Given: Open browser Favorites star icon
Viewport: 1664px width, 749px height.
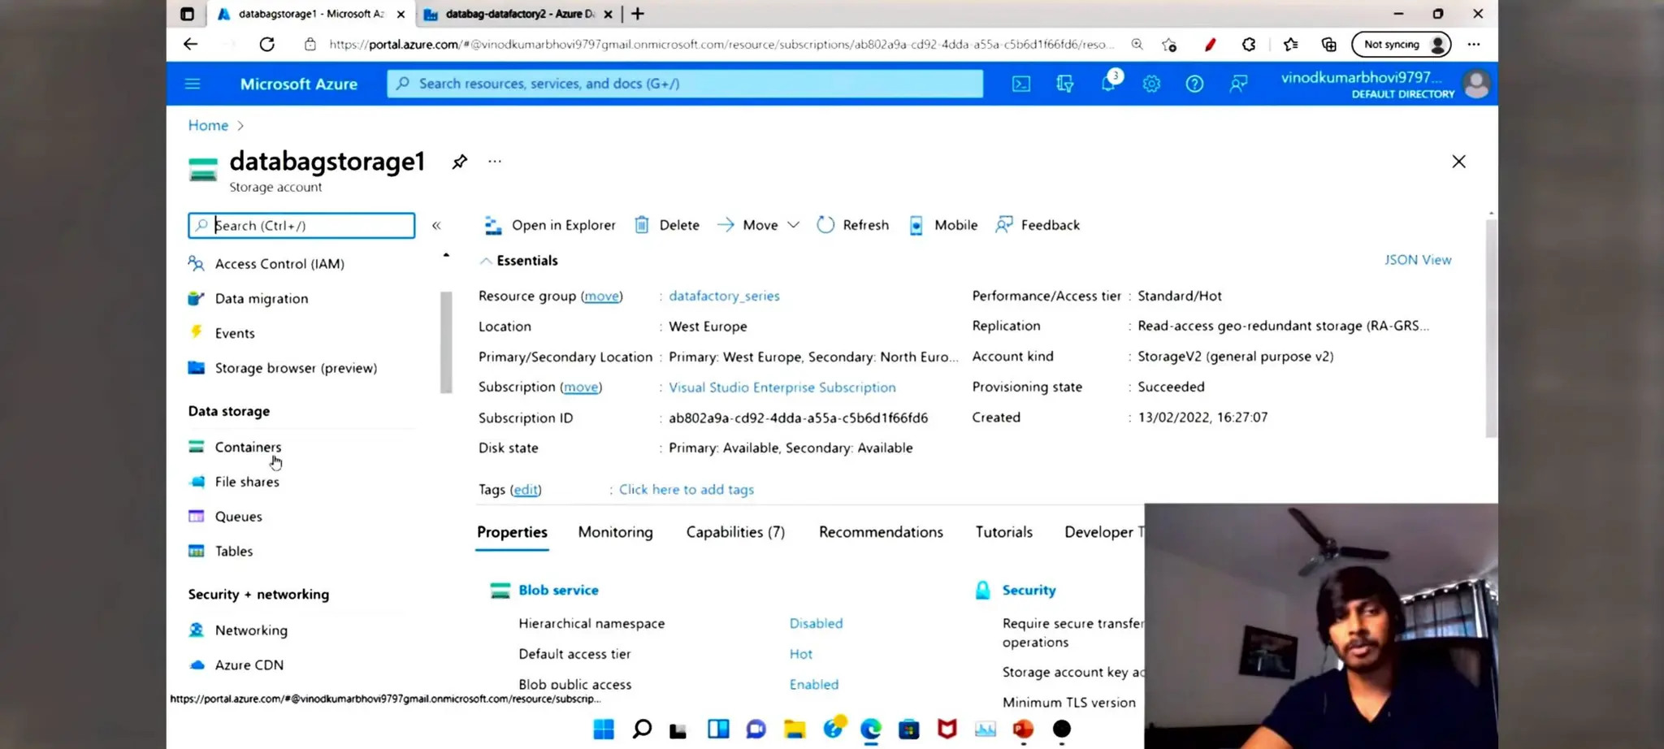Looking at the screenshot, I should click(1290, 45).
